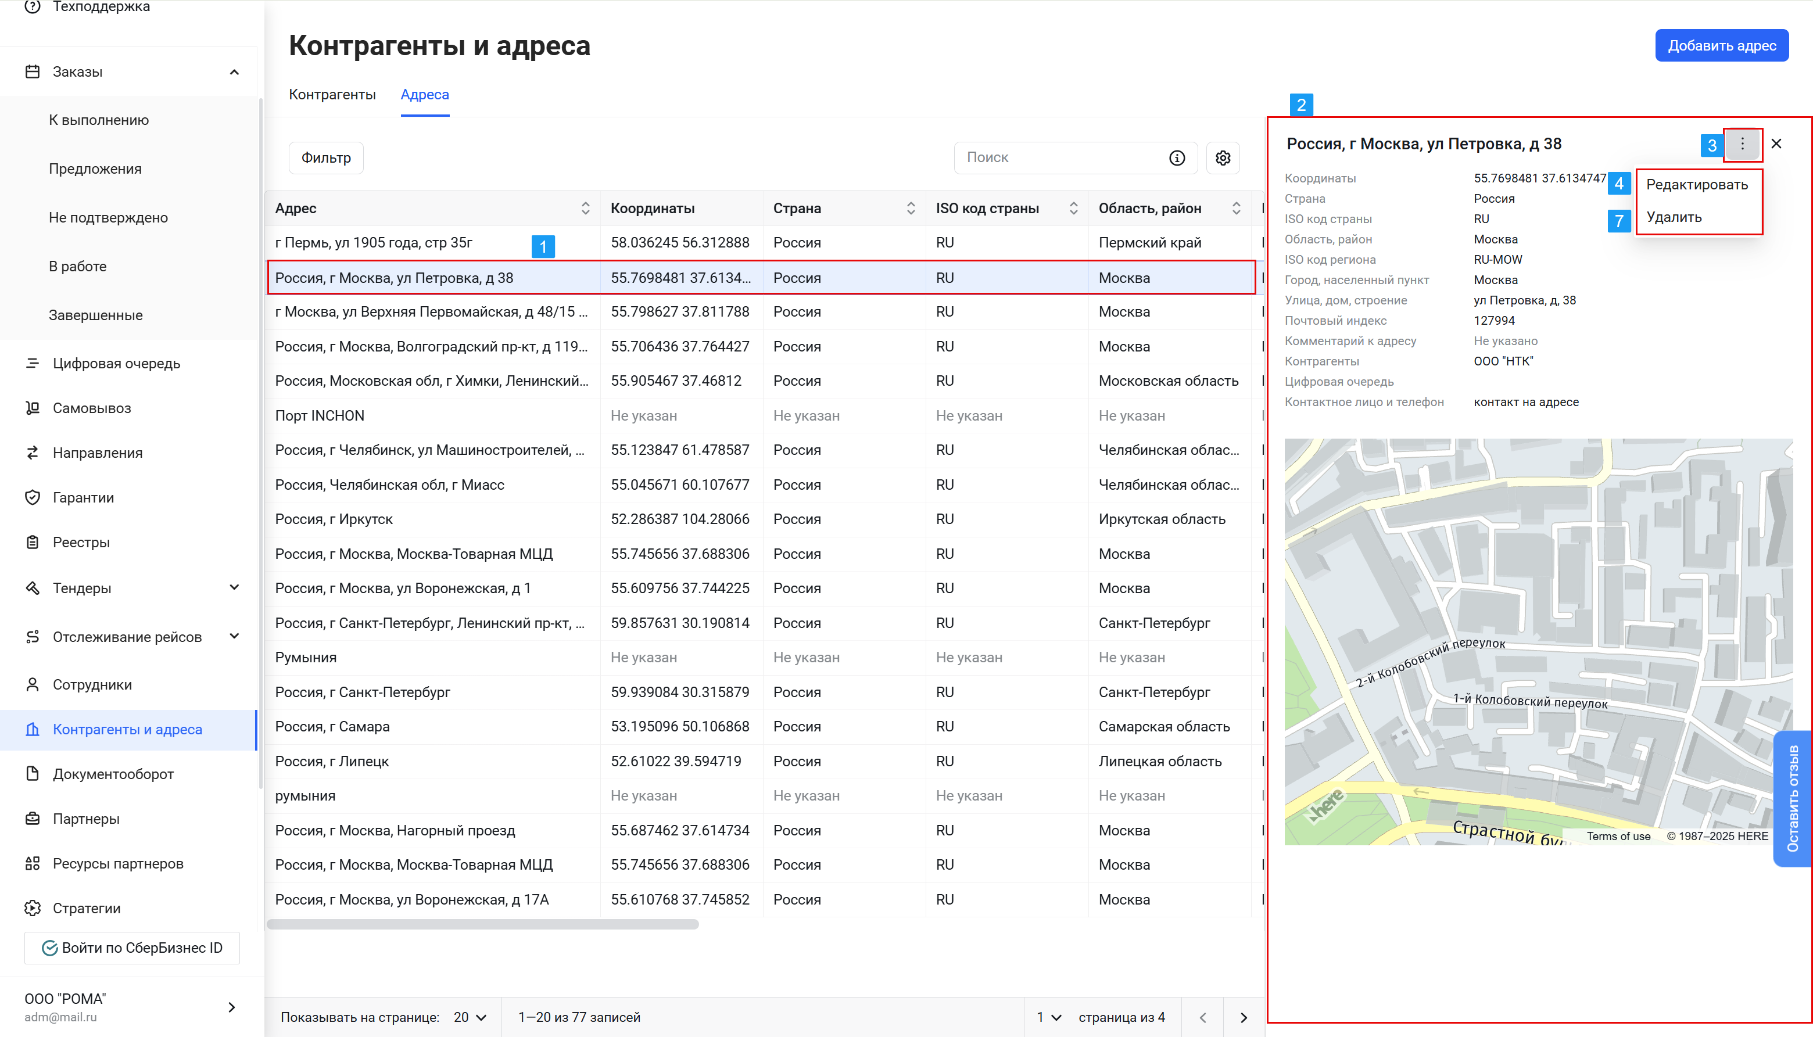The image size is (1813, 1037).
Task: Collapse the Заказы menu group
Action: tap(234, 72)
